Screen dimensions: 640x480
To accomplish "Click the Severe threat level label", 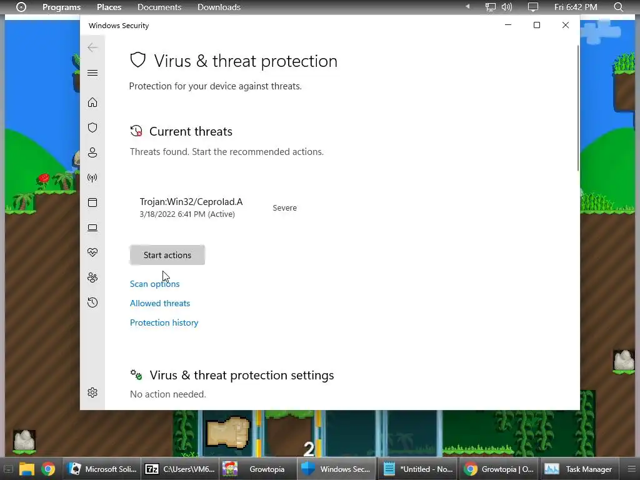I will click(x=284, y=207).
